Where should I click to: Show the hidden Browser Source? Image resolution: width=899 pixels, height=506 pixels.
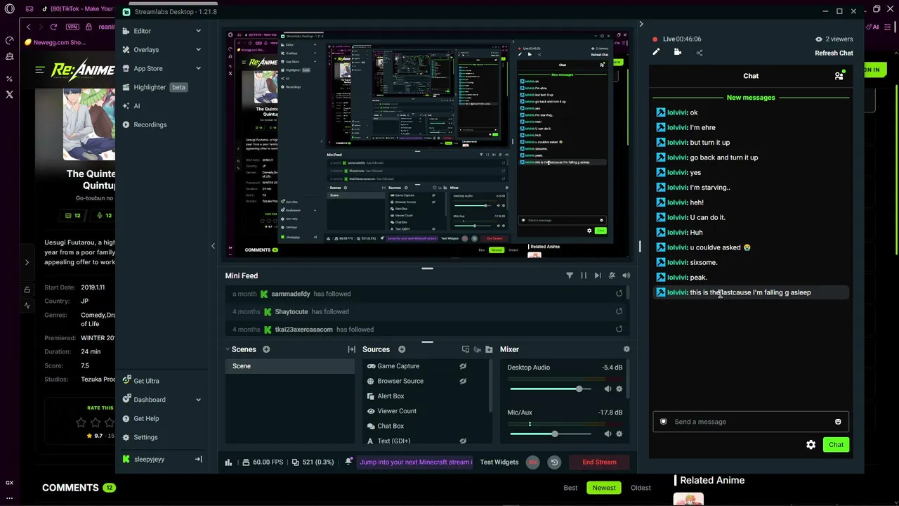[x=463, y=381]
